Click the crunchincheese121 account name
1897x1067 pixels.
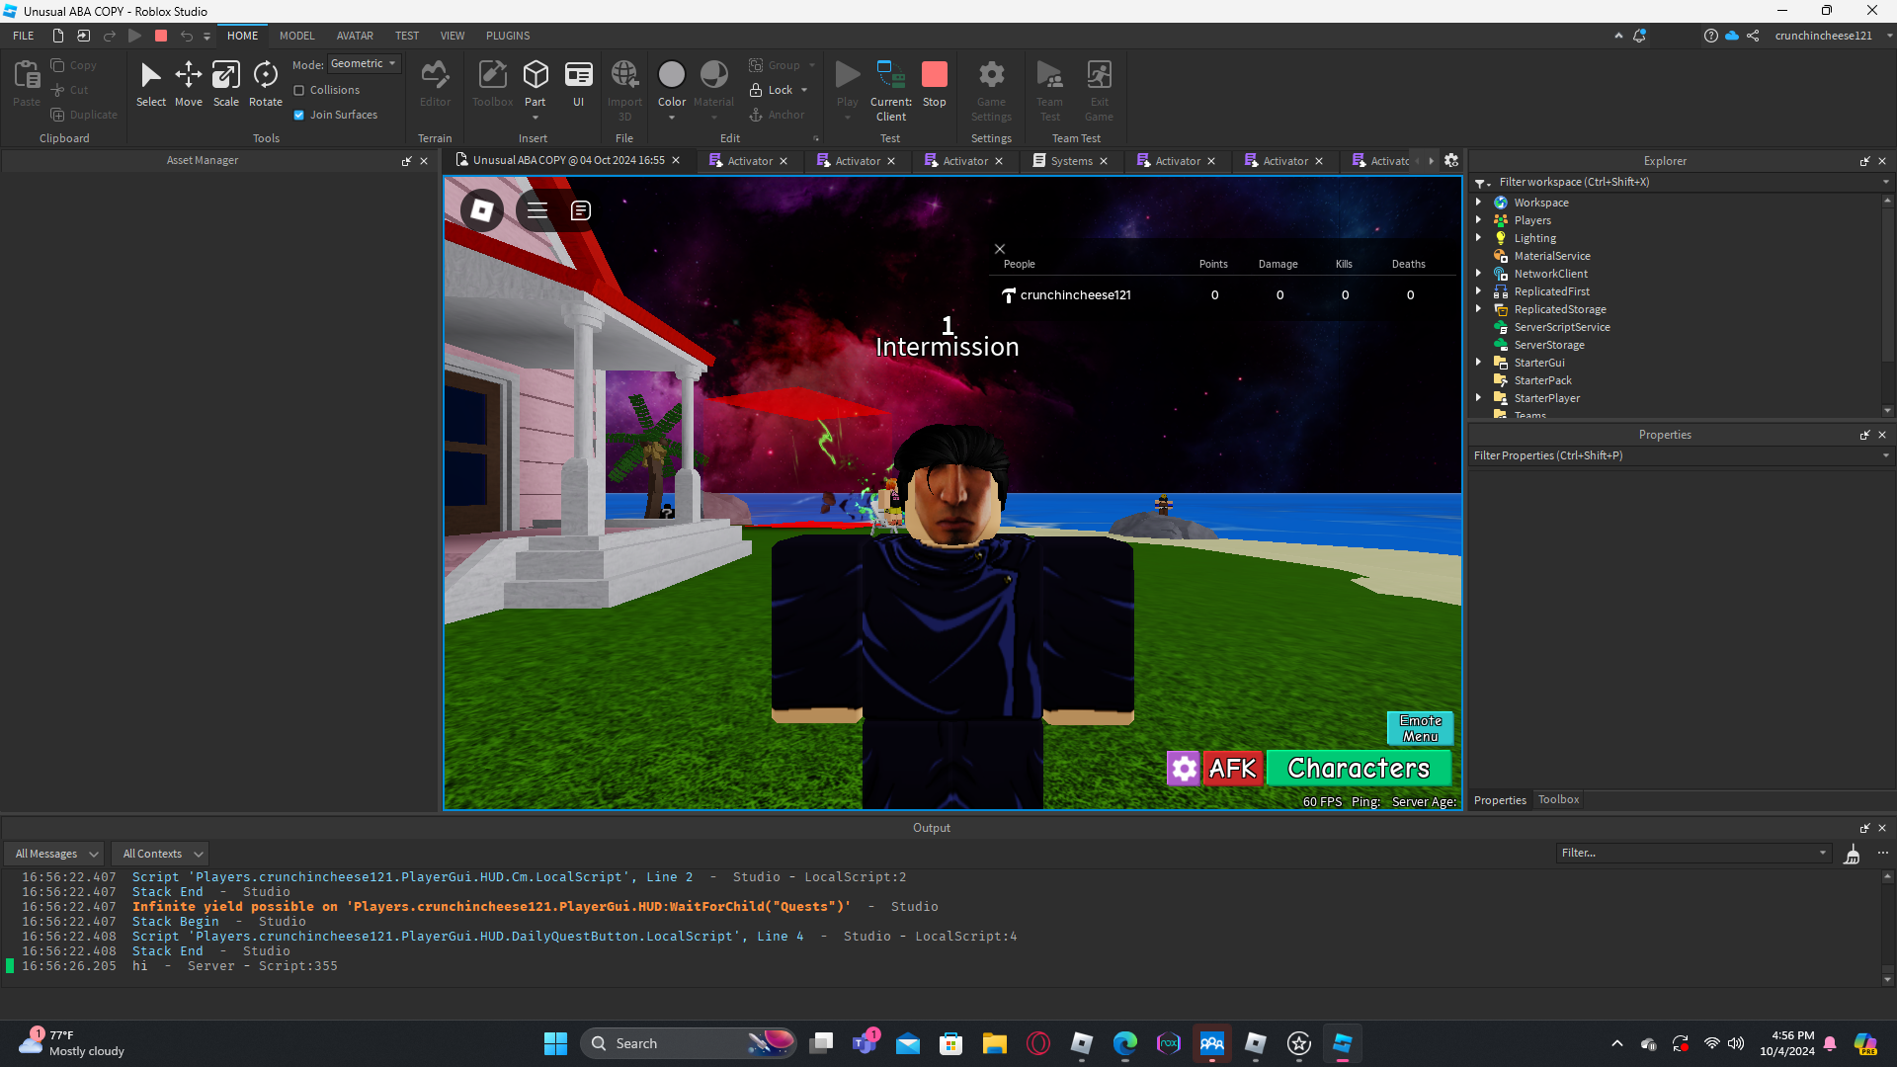point(1823,36)
